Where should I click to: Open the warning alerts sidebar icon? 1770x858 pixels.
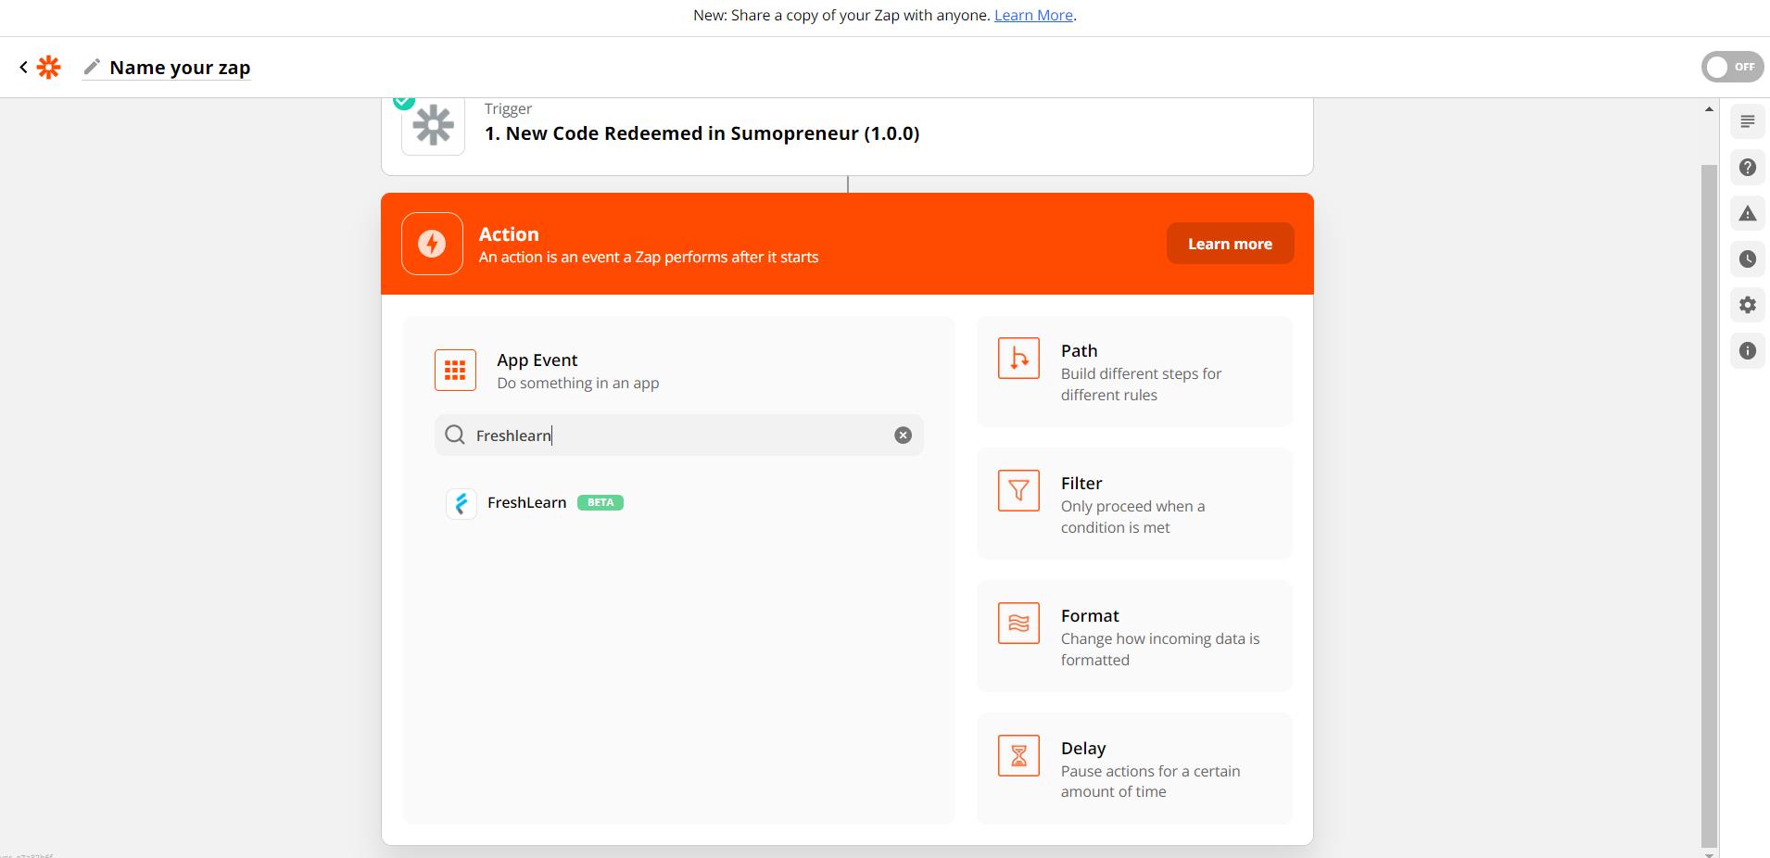tap(1748, 214)
